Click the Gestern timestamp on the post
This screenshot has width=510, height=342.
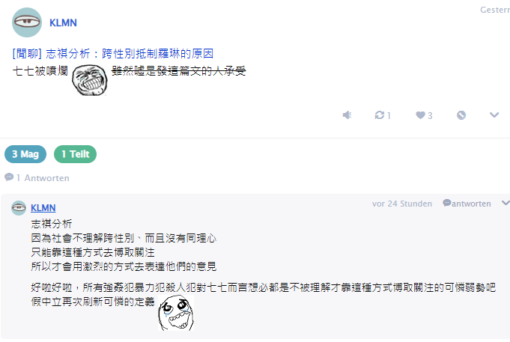point(495,10)
